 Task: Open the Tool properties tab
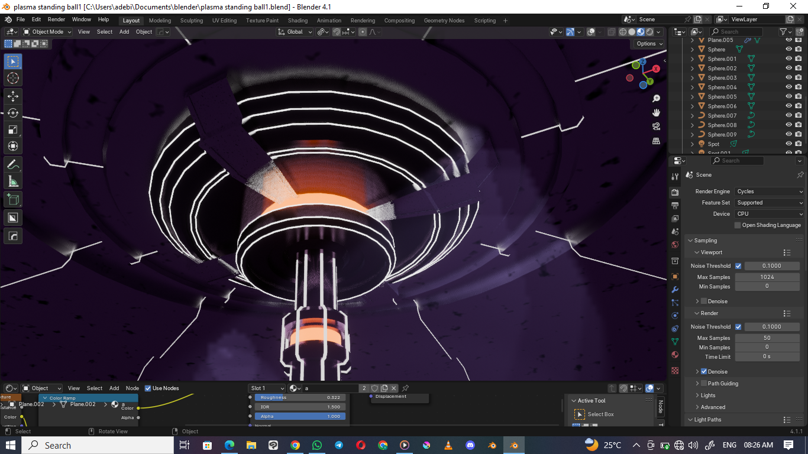tap(675, 177)
